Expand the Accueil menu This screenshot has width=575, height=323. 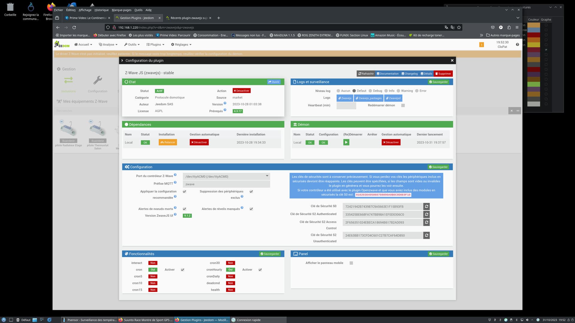pos(83,45)
